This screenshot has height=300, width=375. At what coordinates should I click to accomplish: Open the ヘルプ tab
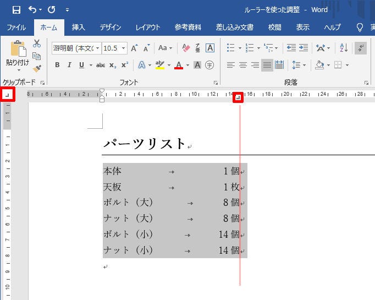click(332, 28)
